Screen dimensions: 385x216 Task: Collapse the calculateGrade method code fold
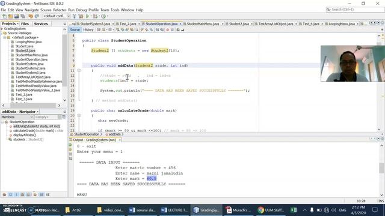point(79,115)
